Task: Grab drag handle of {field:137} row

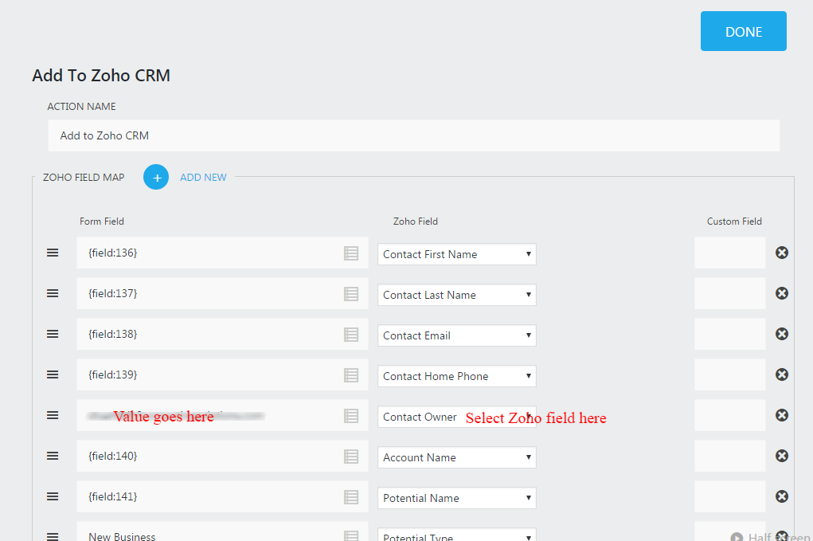Action: click(53, 293)
